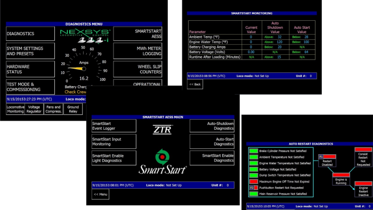Image resolution: width=373 pixels, height=210 pixels.
Task: Click Battery Charging Amps shutdown value 20
Action: 280,47
